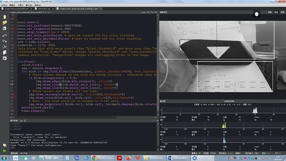Click the 'Exception: IDE interrupt' terminal line
Viewport: 286px width, 161px height.
pyautogui.click(x=28, y=140)
